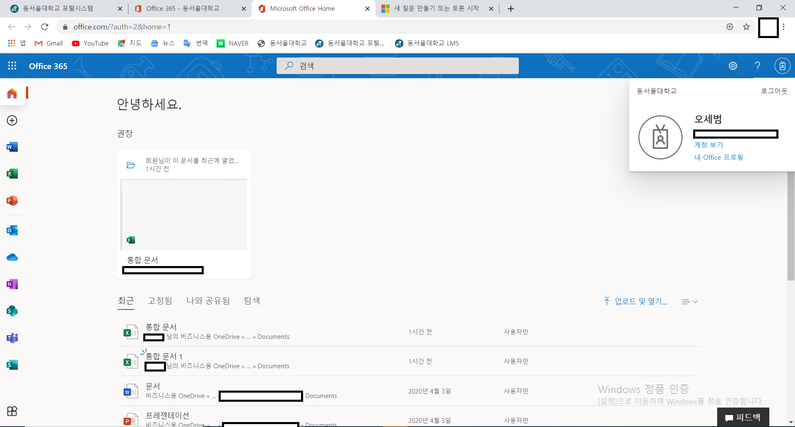Go to Office Home in sidebar
Image resolution: width=795 pixels, height=427 pixels.
pos(12,94)
